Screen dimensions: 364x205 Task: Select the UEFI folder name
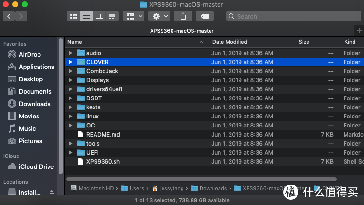(x=93, y=153)
